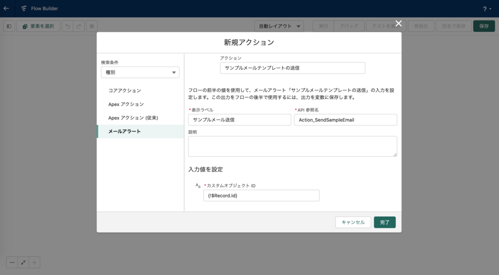Select Apex アクション (従来) category

(133, 118)
